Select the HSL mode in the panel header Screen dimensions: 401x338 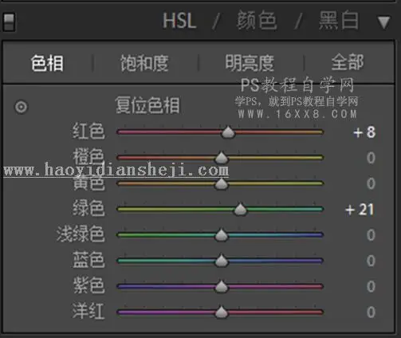[179, 21]
